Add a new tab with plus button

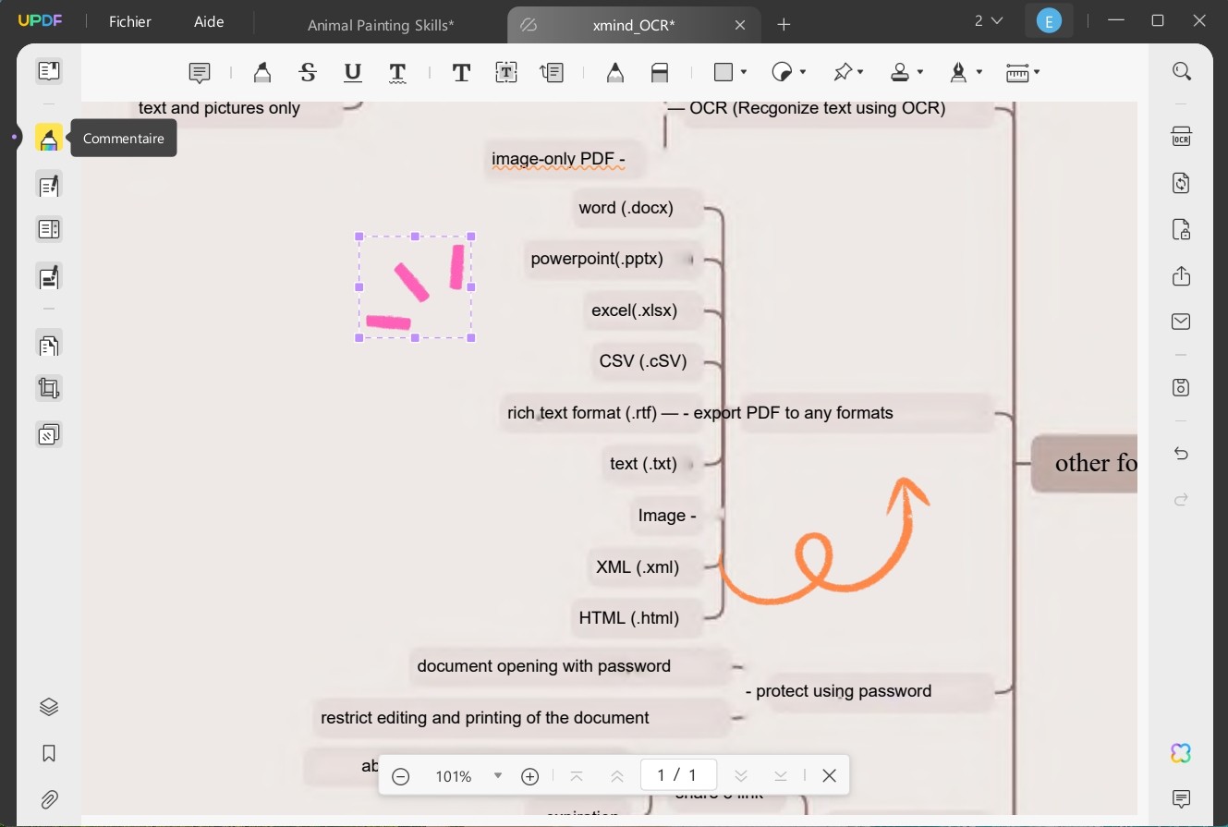[784, 25]
